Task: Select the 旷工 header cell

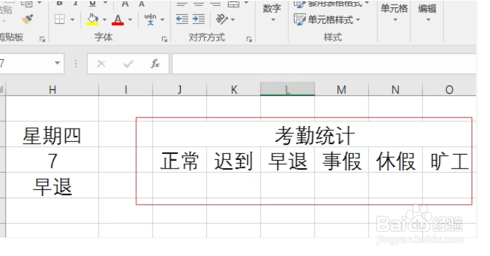Action: tap(449, 160)
